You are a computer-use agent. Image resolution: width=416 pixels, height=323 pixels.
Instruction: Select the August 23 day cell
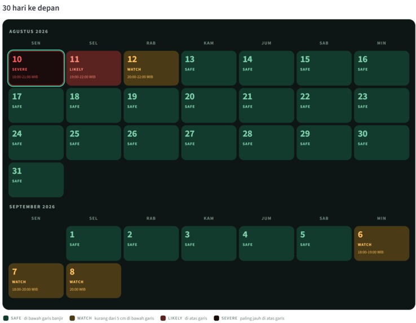click(x=382, y=105)
